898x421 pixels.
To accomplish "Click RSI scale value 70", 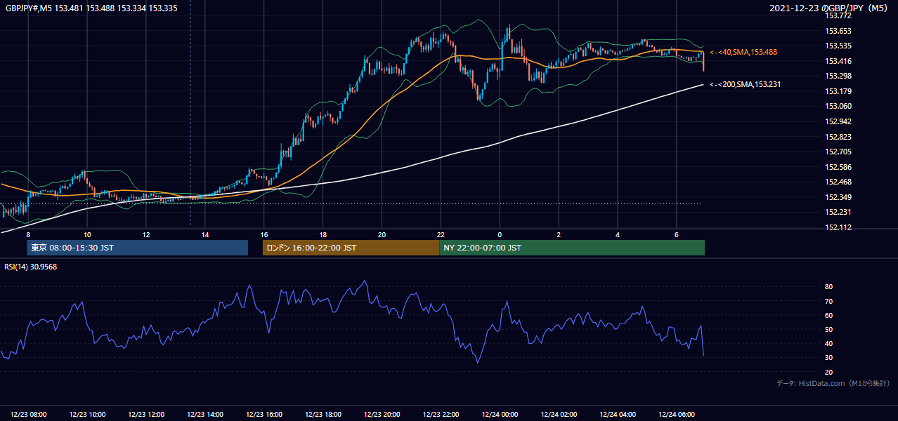I will [828, 301].
